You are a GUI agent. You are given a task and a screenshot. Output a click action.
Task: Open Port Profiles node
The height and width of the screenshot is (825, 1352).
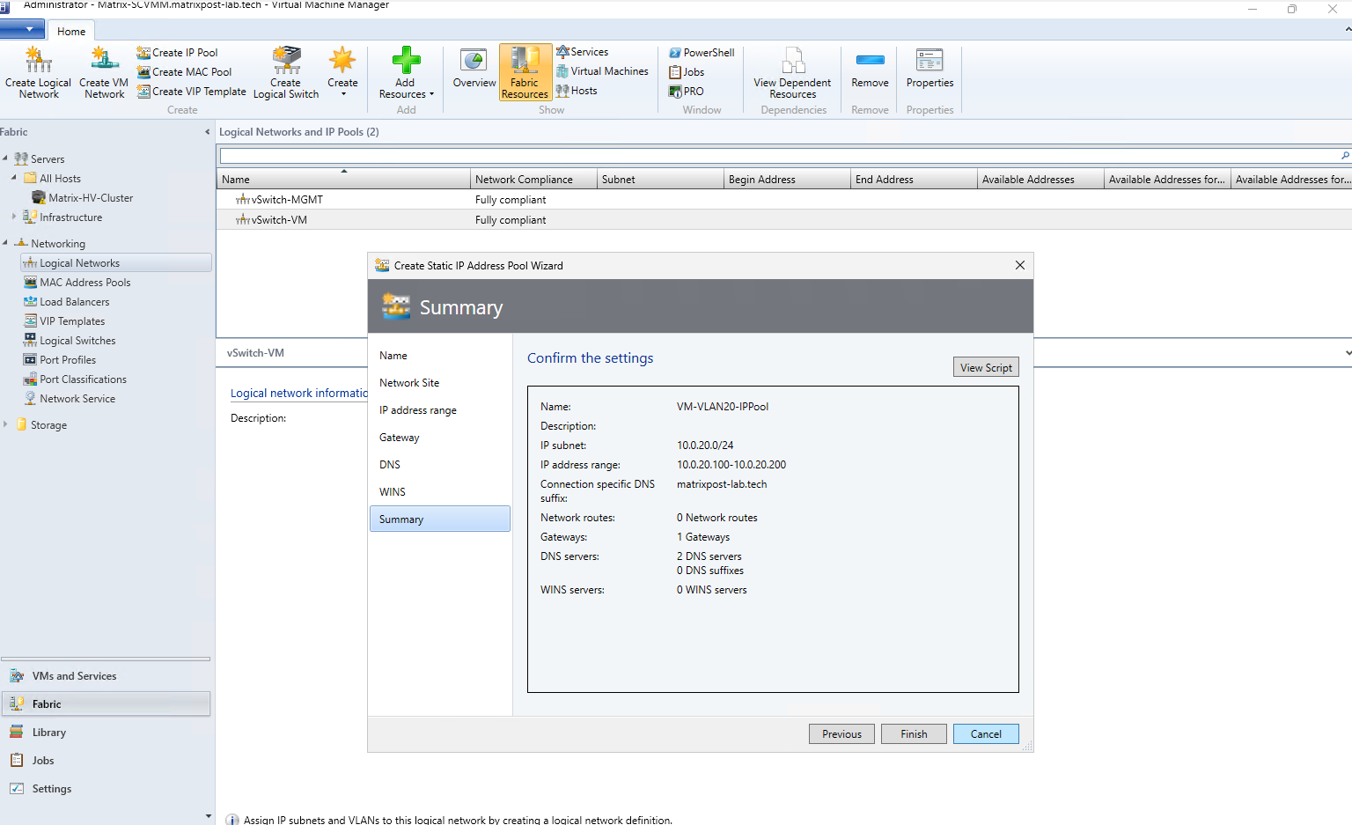[x=60, y=360]
